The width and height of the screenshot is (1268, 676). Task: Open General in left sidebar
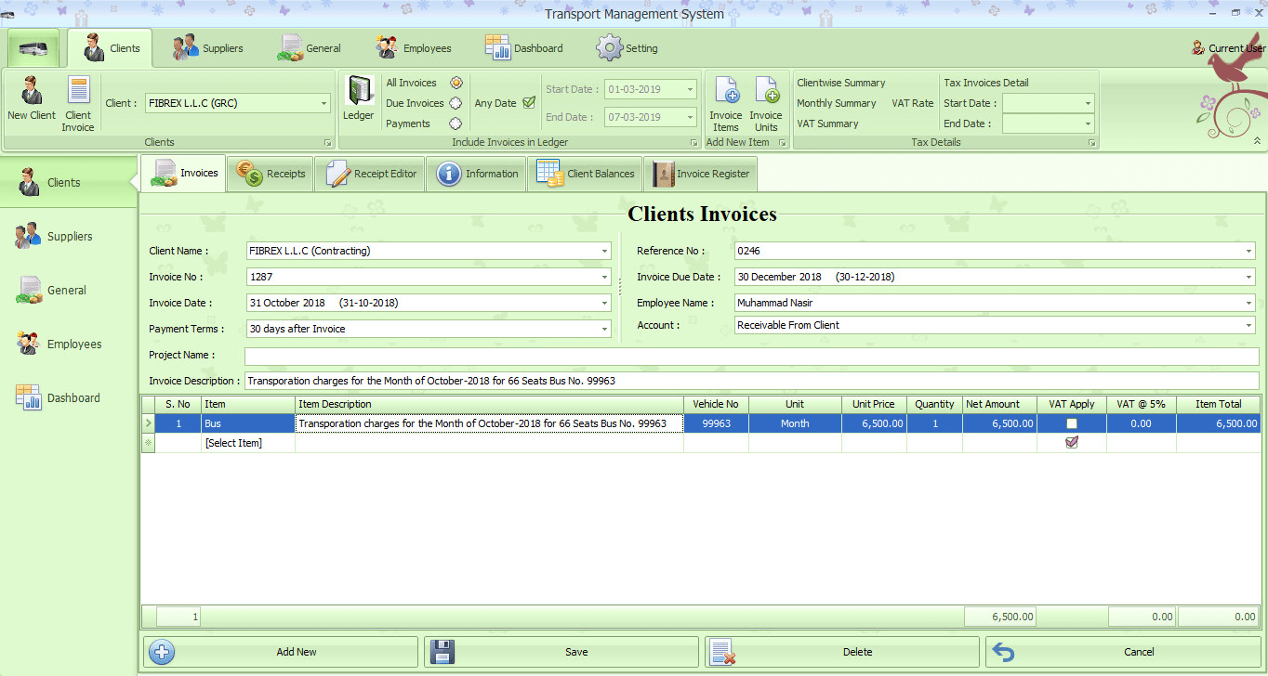[69, 291]
